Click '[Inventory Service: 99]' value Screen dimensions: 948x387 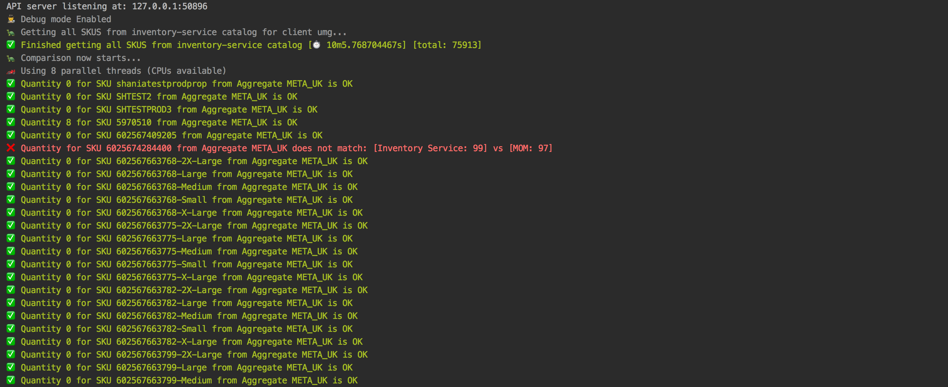430,148
